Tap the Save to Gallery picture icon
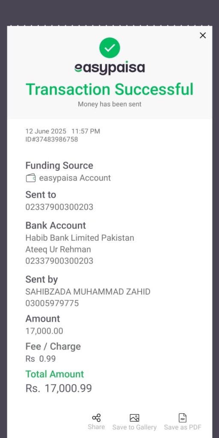 click(134, 418)
